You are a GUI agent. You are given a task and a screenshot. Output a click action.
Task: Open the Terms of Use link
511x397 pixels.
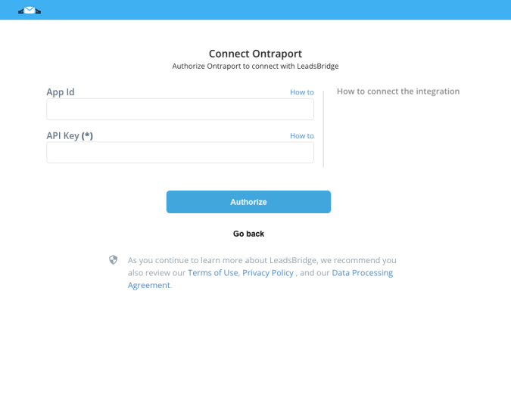pyautogui.click(x=213, y=273)
